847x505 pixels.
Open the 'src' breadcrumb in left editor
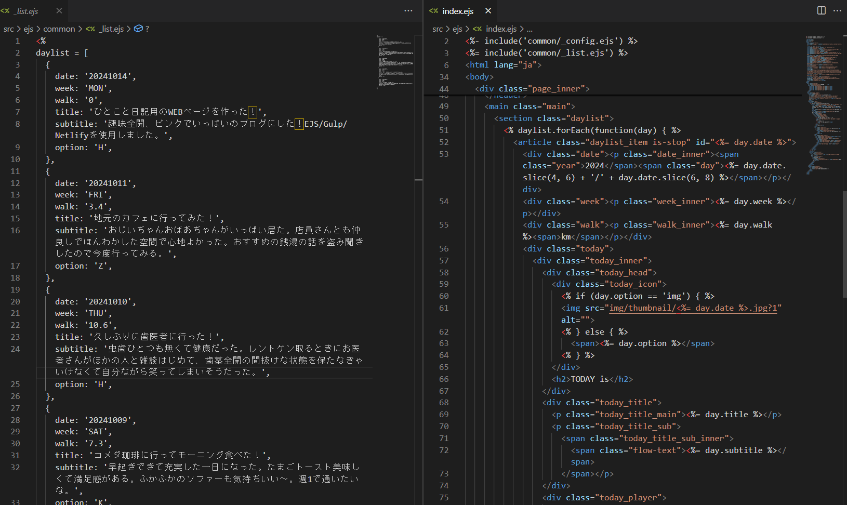8,29
